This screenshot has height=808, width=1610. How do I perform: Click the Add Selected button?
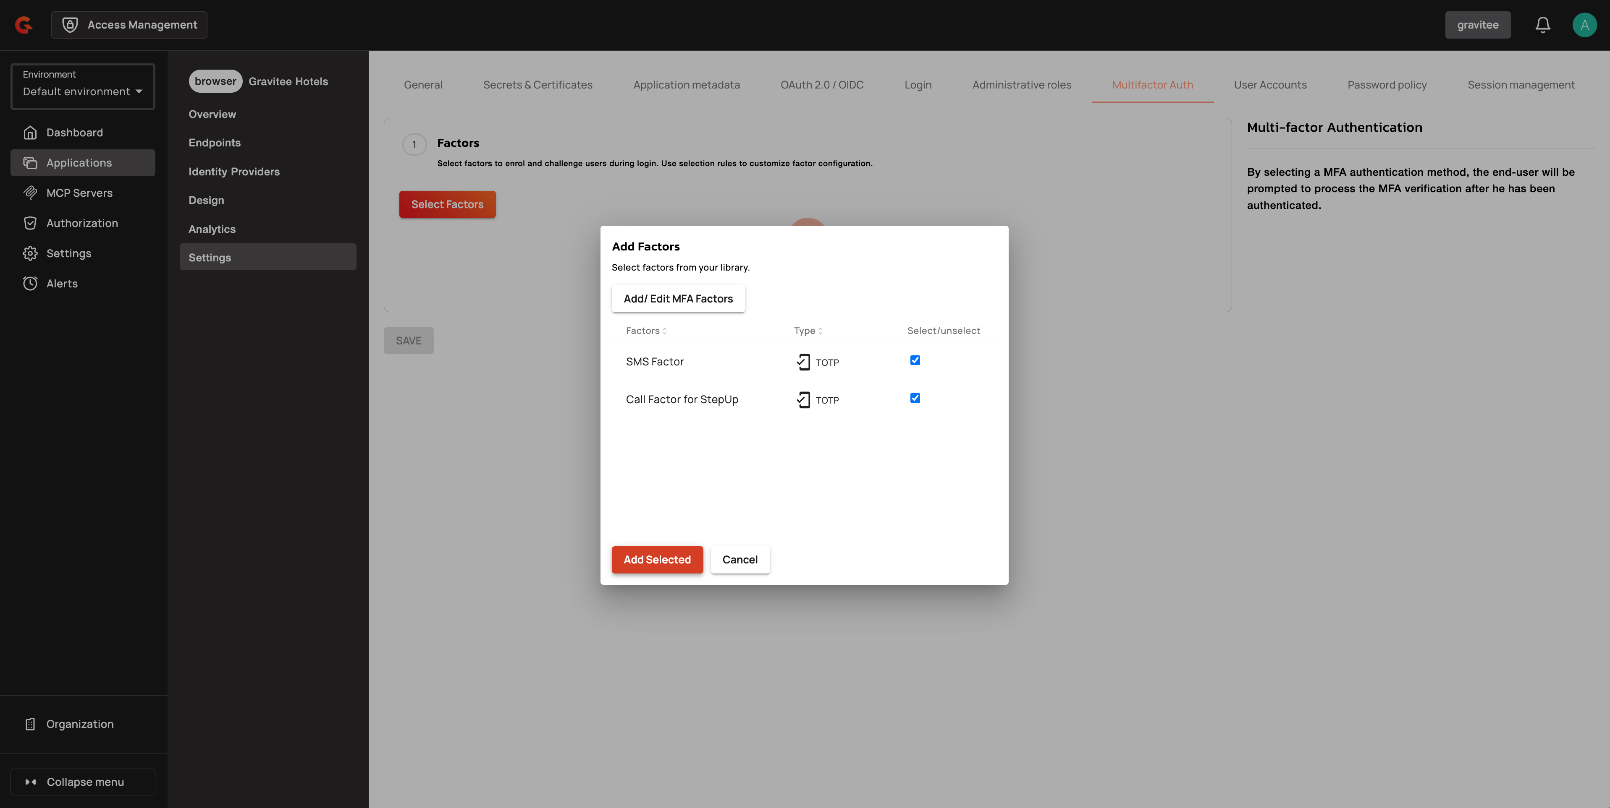point(657,560)
